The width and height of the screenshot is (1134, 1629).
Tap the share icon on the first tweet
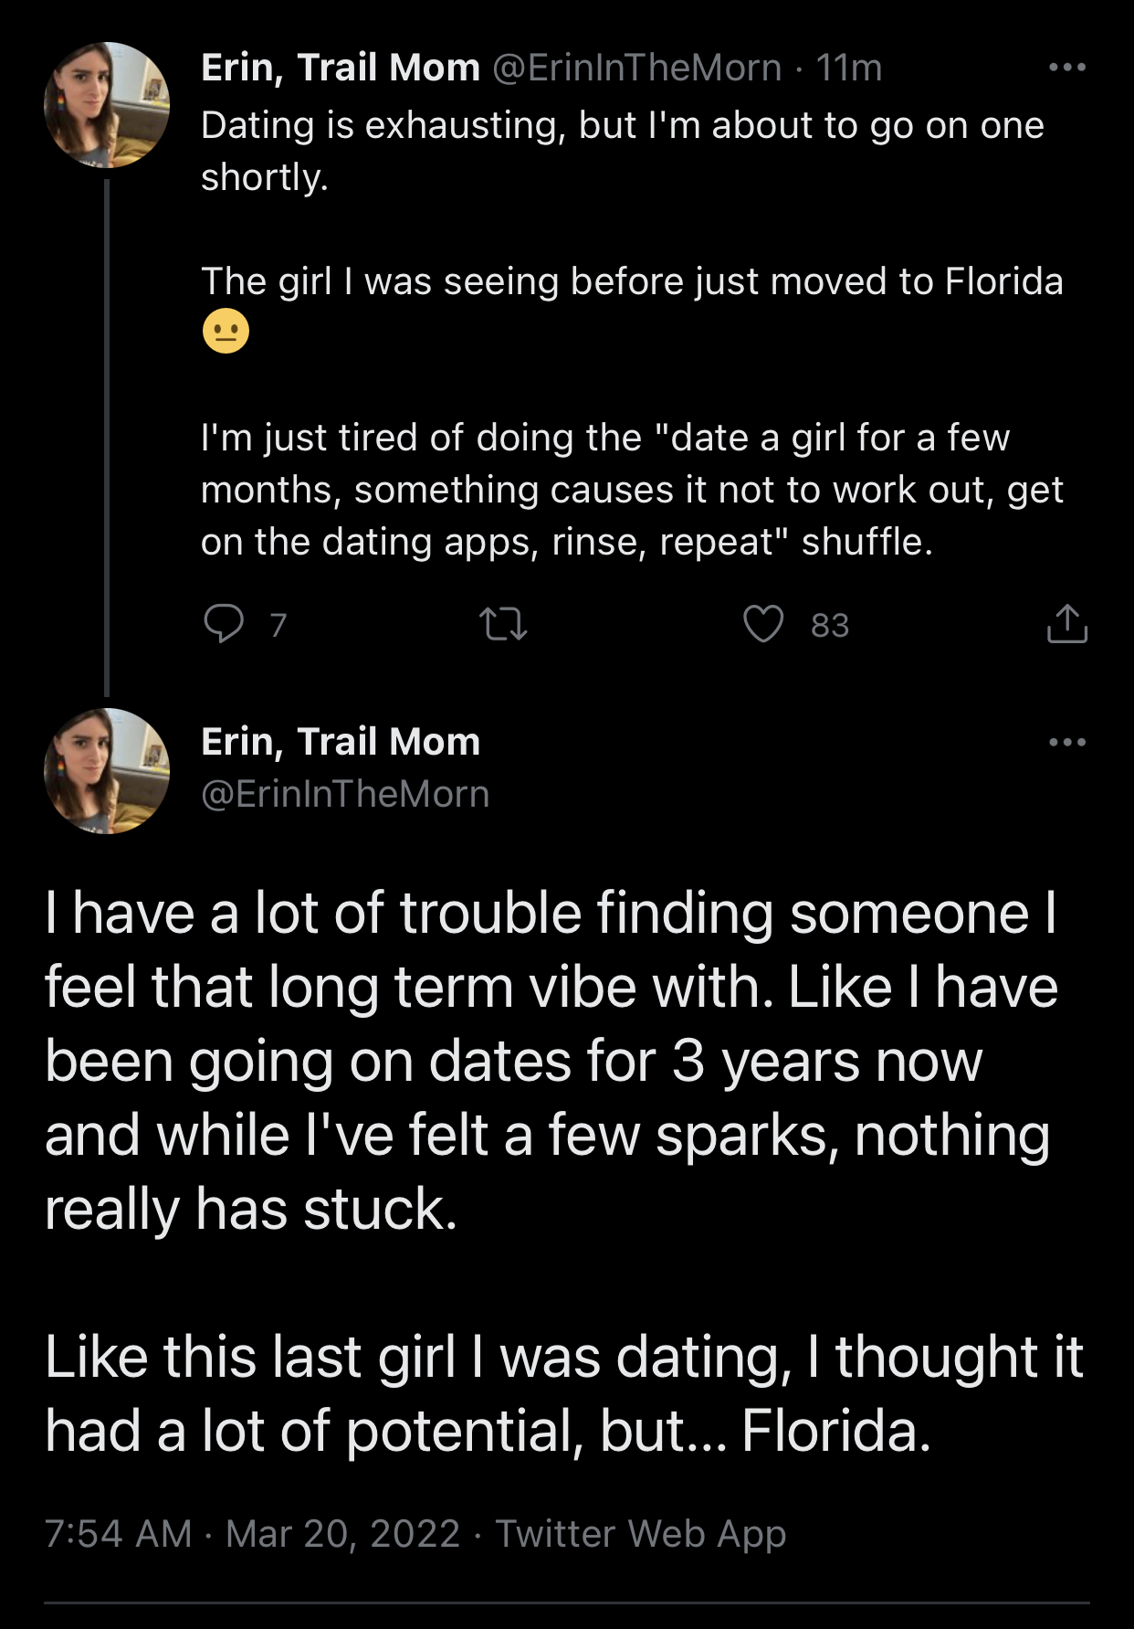[1066, 625]
